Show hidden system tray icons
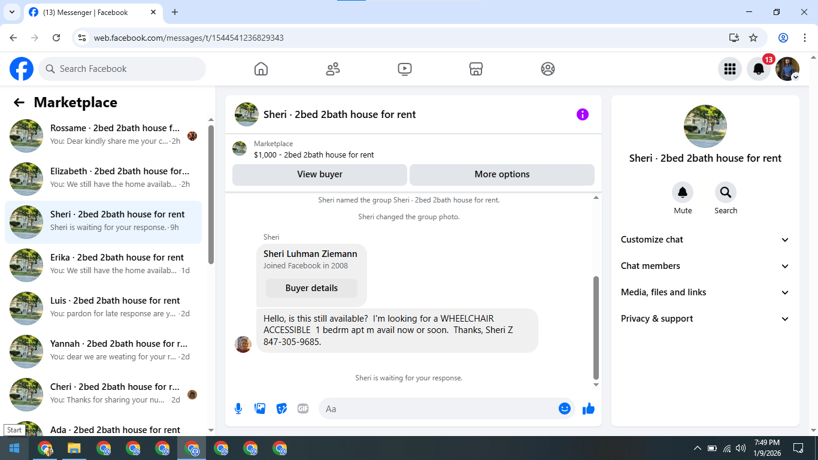The width and height of the screenshot is (818, 460). pos(698,448)
